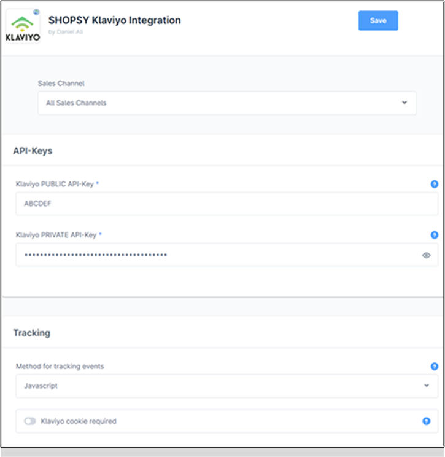Image resolution: width=445 pixels, height=457 pixels.
Task: Open help for Klaviyo PUBLIC API-Key
Action: (x=434, y=184)
